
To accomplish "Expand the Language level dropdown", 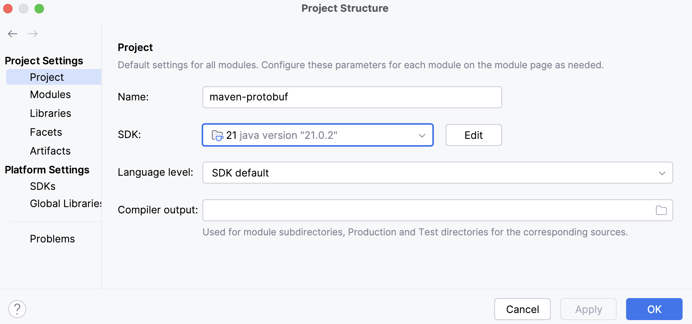I will pyautogui.click(x=662, y=173).
